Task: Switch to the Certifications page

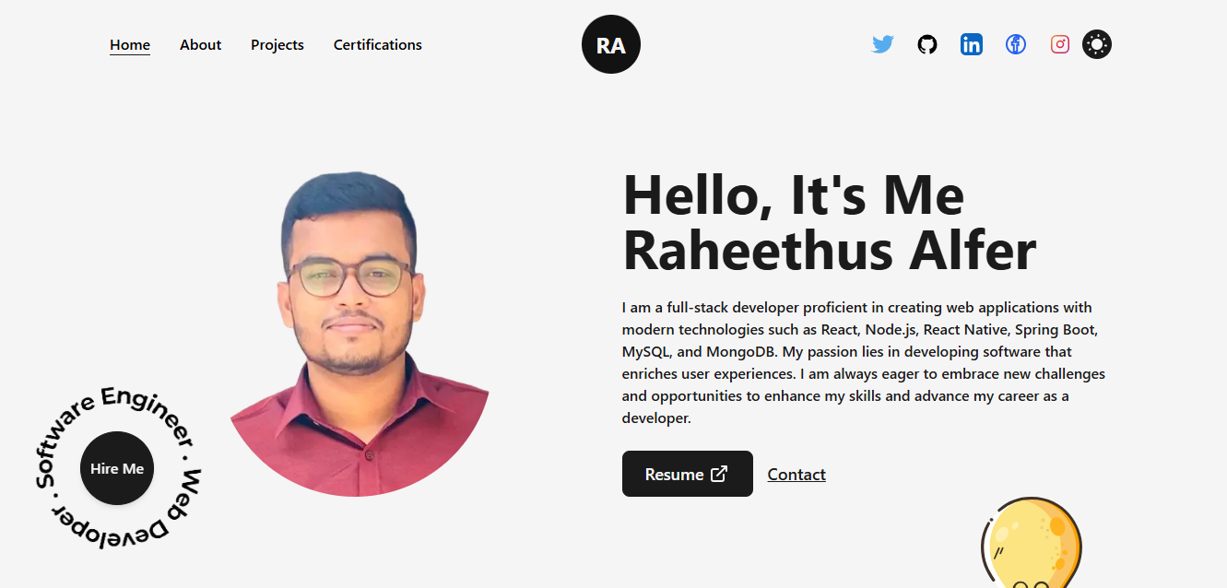Action: coord(378,44)
